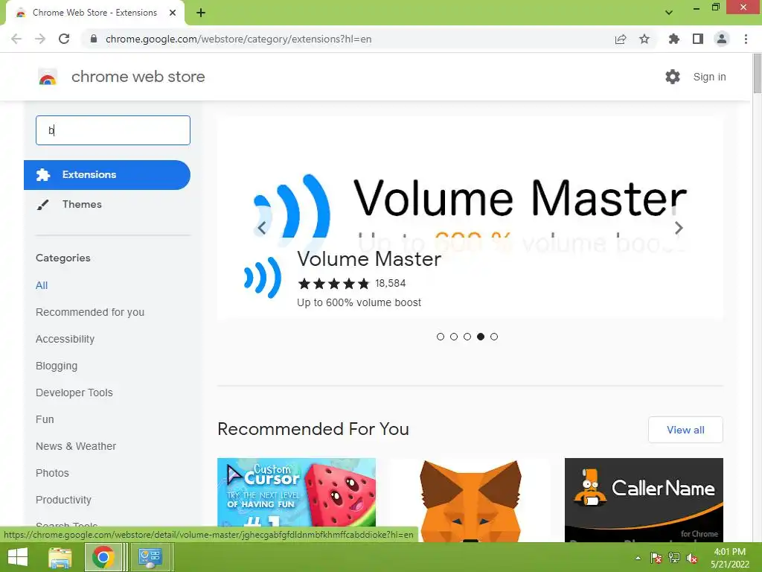Open Windows Start menu
This screenshot has width=762, height=572.
[18, 557]
